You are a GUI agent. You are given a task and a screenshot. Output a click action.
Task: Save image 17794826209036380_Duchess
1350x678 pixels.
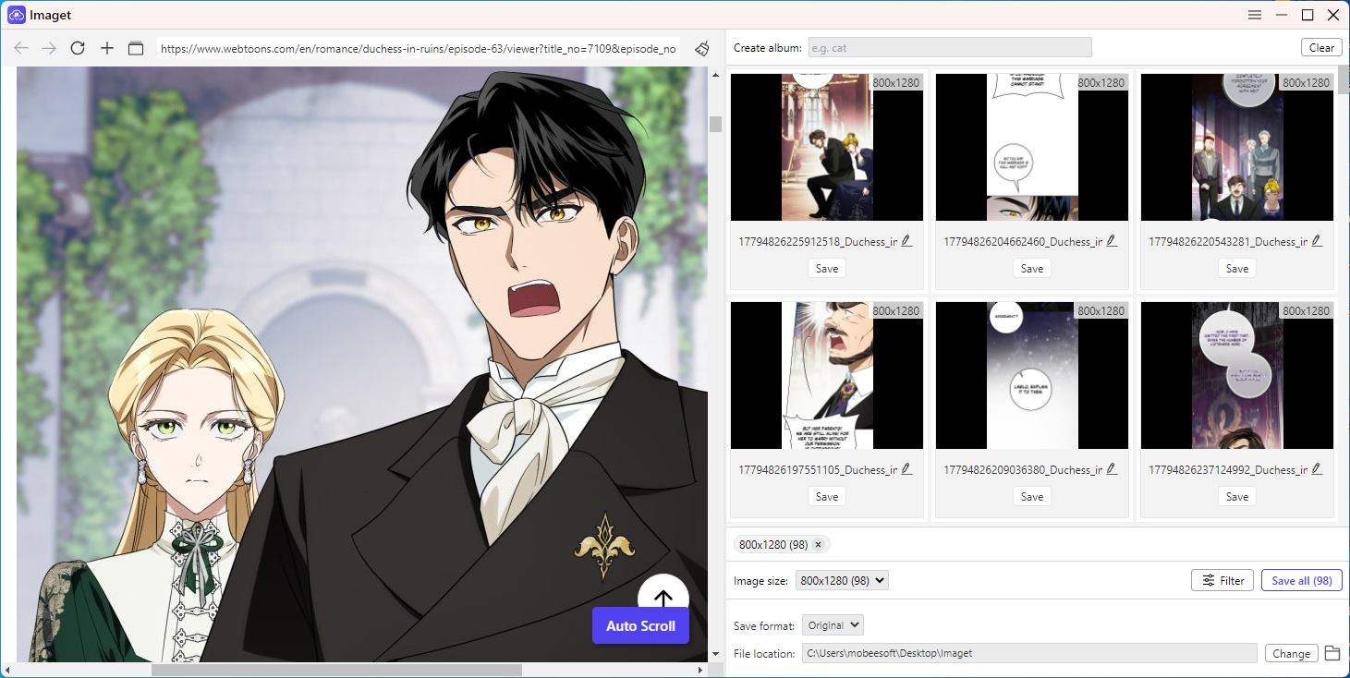coord(1032,496)
